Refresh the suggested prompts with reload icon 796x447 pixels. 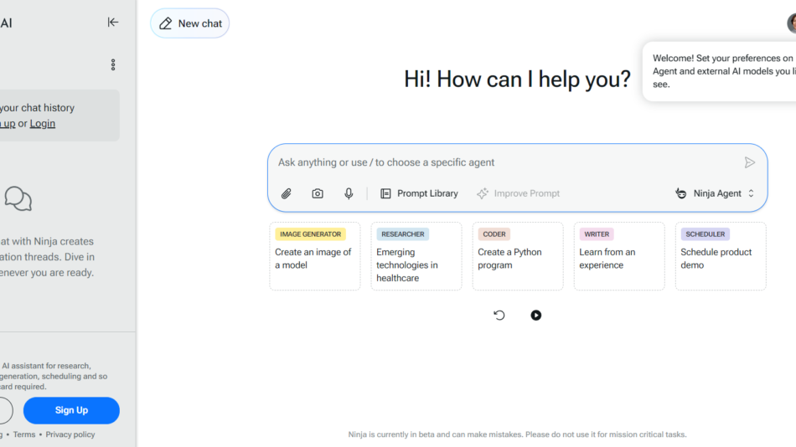[x=499, y=316]
